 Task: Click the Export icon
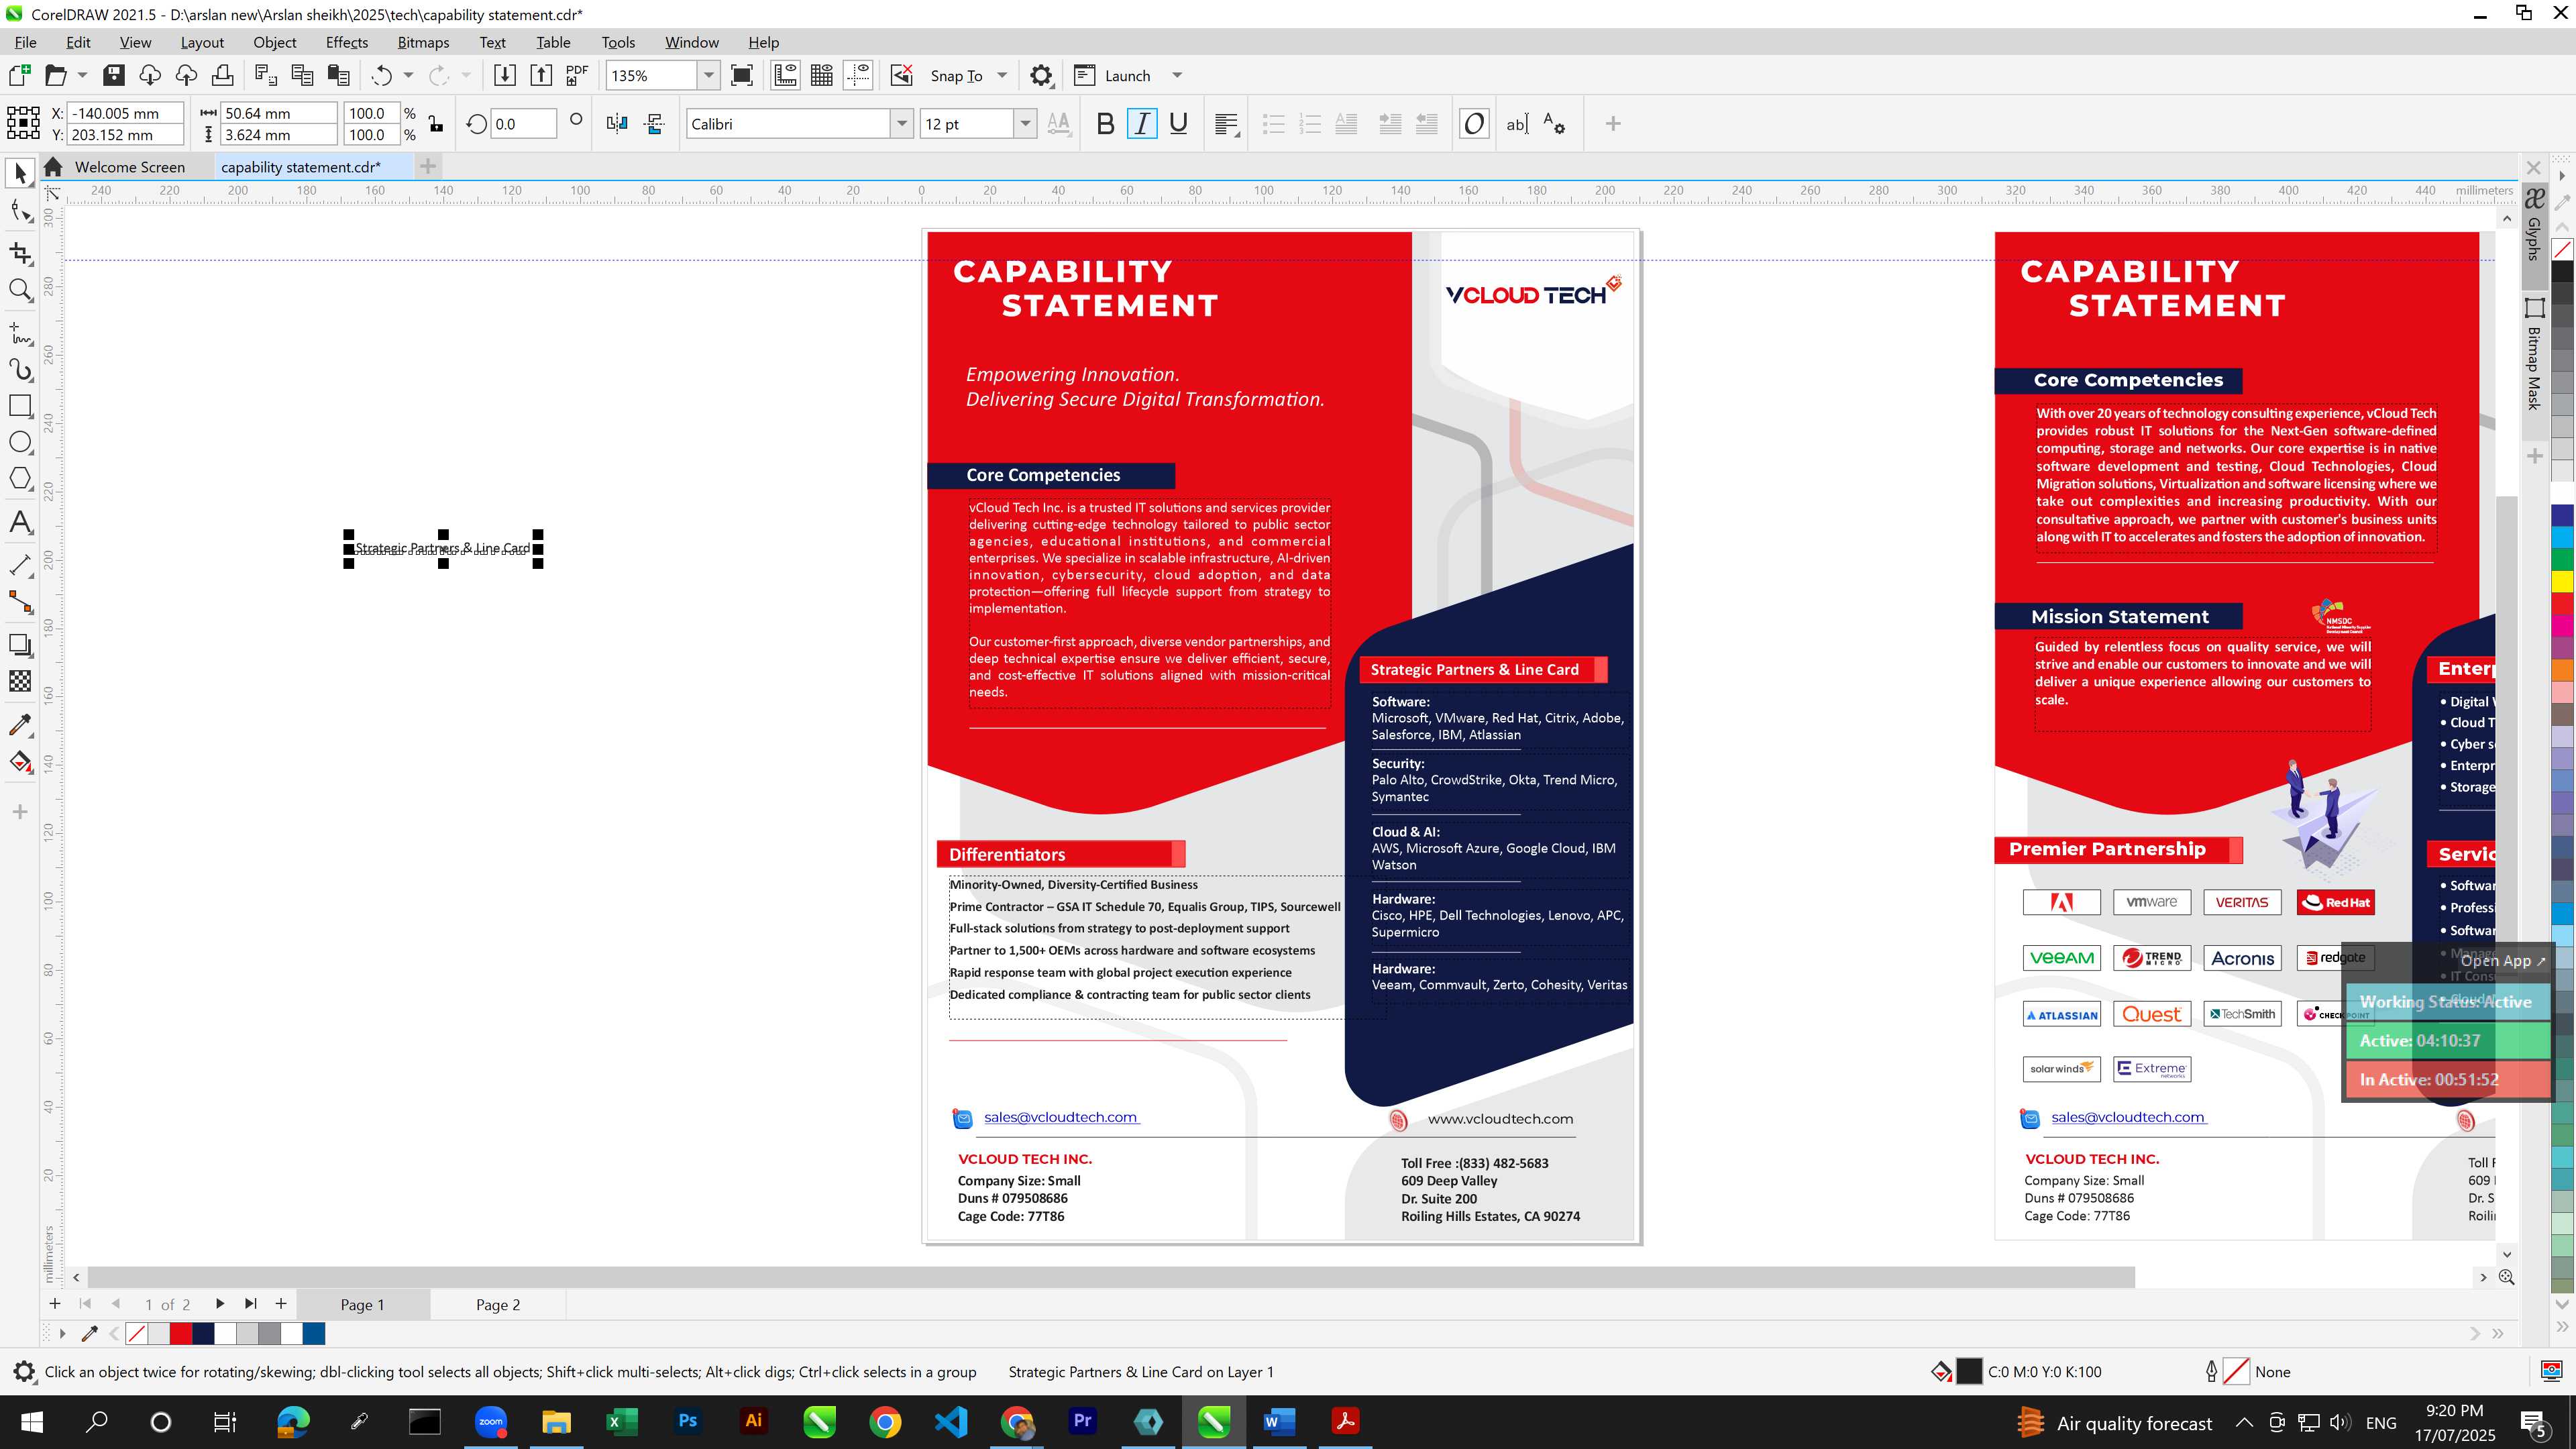(541, 75)
